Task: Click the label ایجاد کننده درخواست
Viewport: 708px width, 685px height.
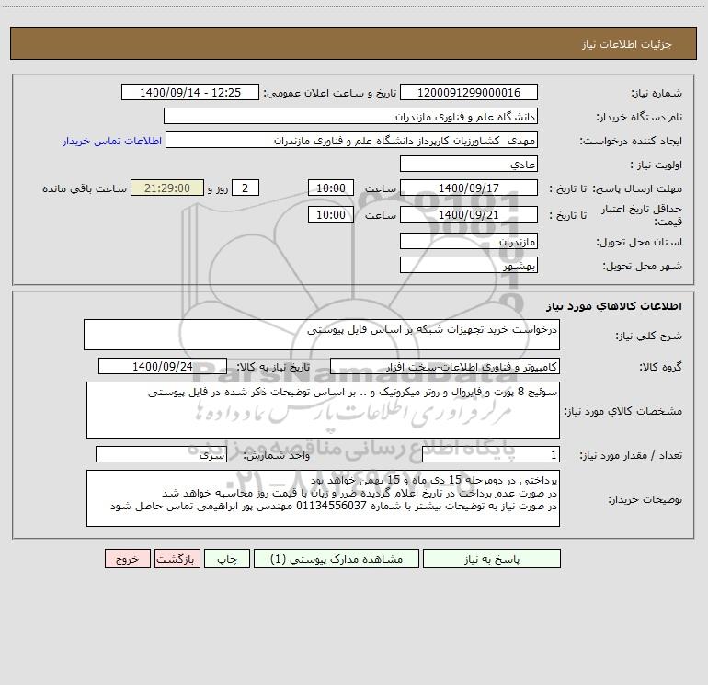Action: click(631, 141)
